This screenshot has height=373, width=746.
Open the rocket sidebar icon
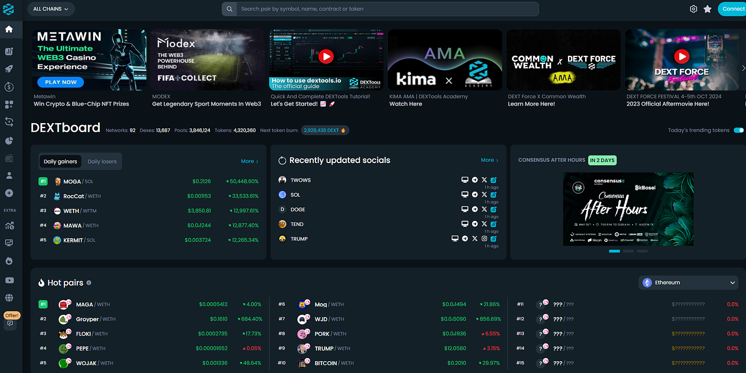coord(9,69)
